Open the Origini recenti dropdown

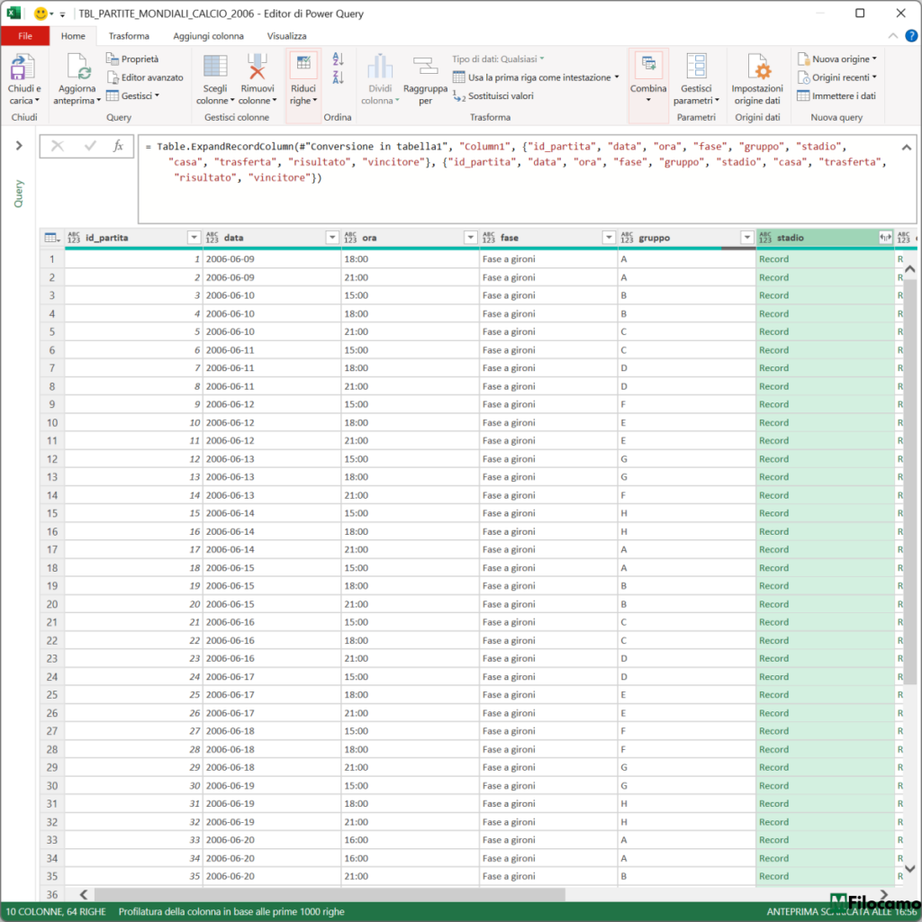pos(837,77)
